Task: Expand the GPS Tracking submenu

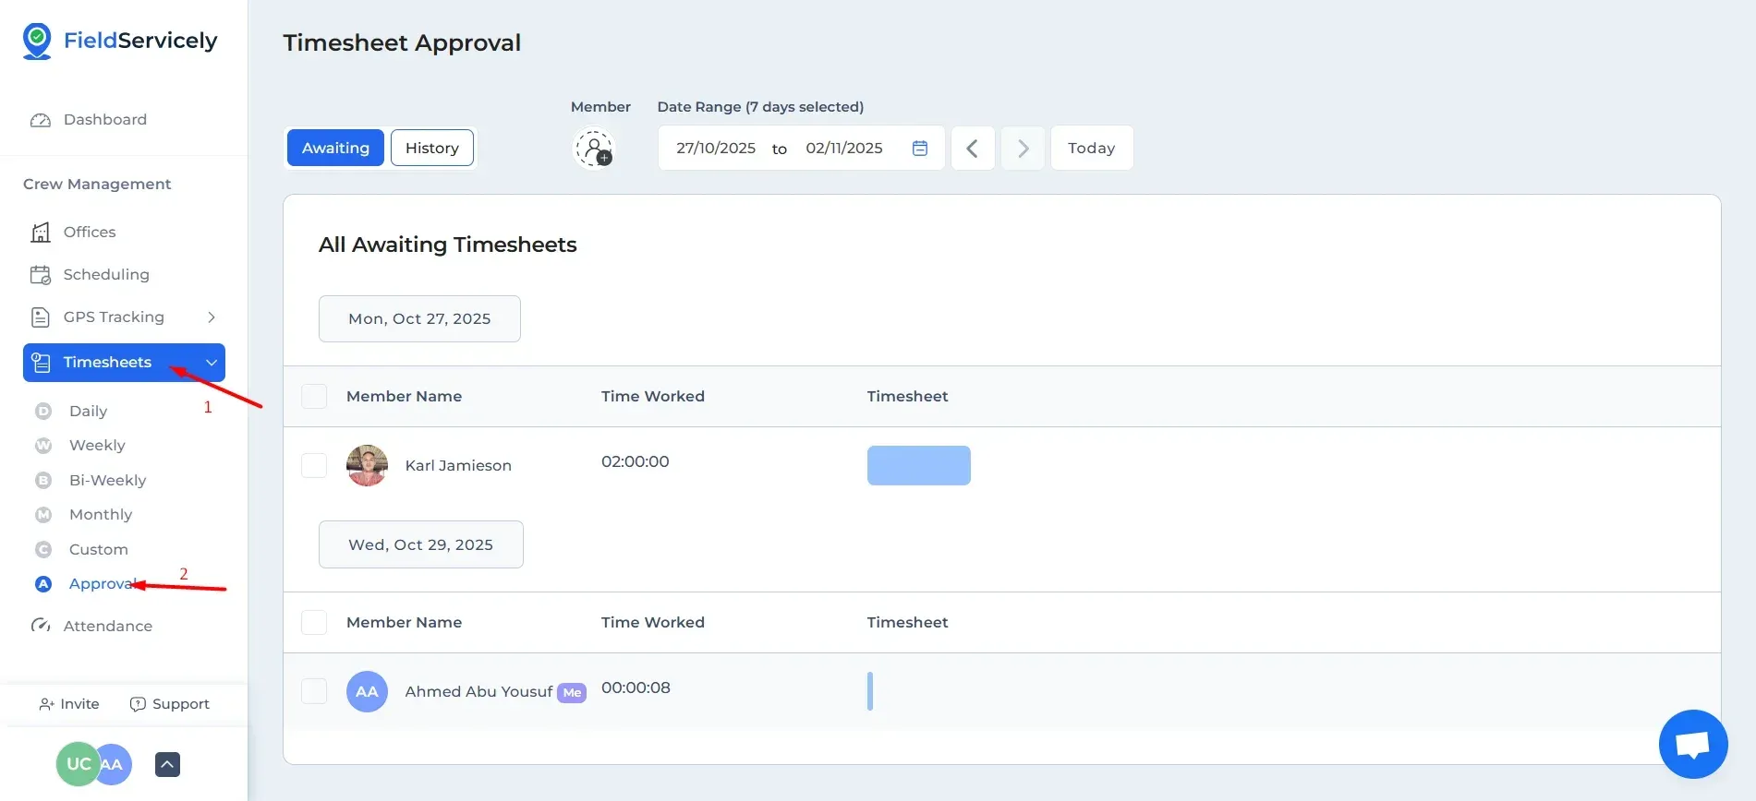Action: tap(212, 317)
